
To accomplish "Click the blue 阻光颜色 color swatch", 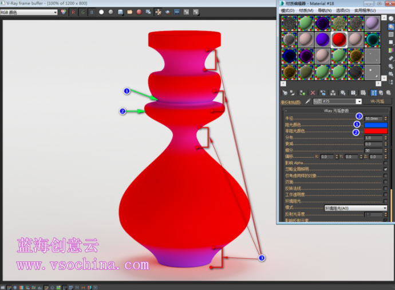I will pyautogui.click(x=376, y=124).
